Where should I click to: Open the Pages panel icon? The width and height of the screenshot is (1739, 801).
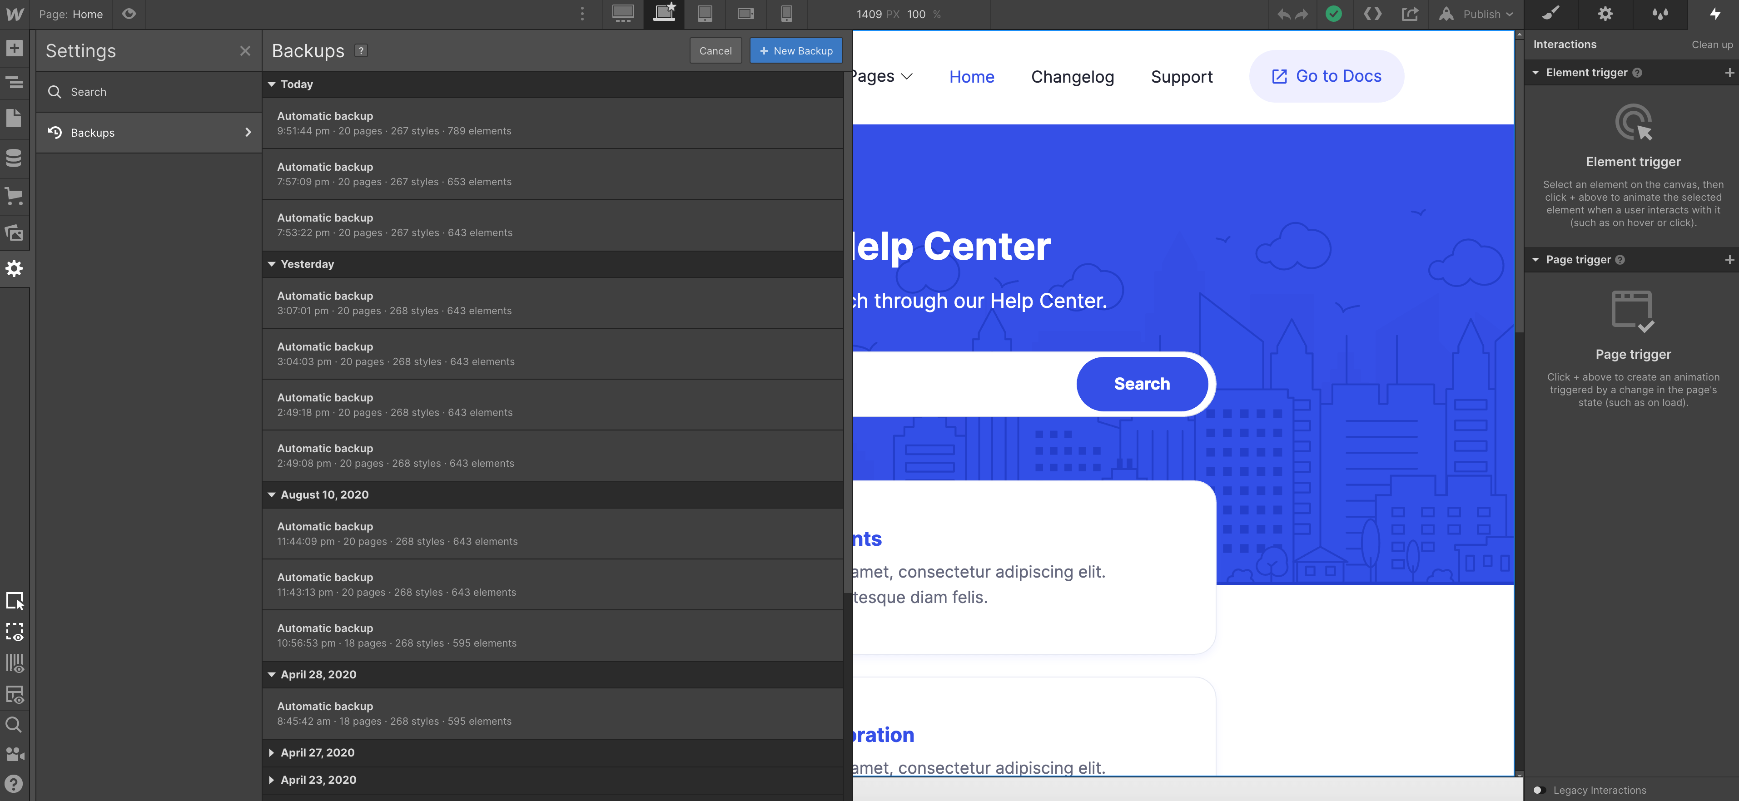coord(15,118)
